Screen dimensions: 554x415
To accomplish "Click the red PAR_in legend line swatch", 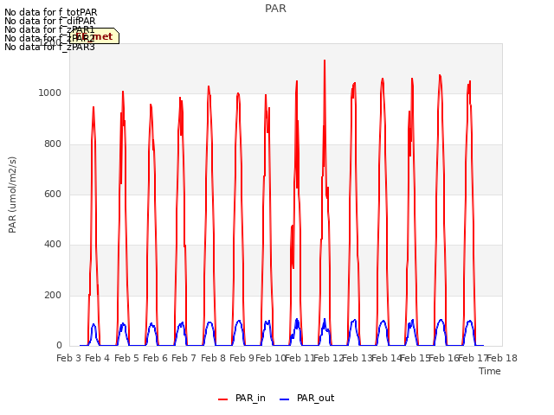I will pyautogui.click(x=223, y=399).
